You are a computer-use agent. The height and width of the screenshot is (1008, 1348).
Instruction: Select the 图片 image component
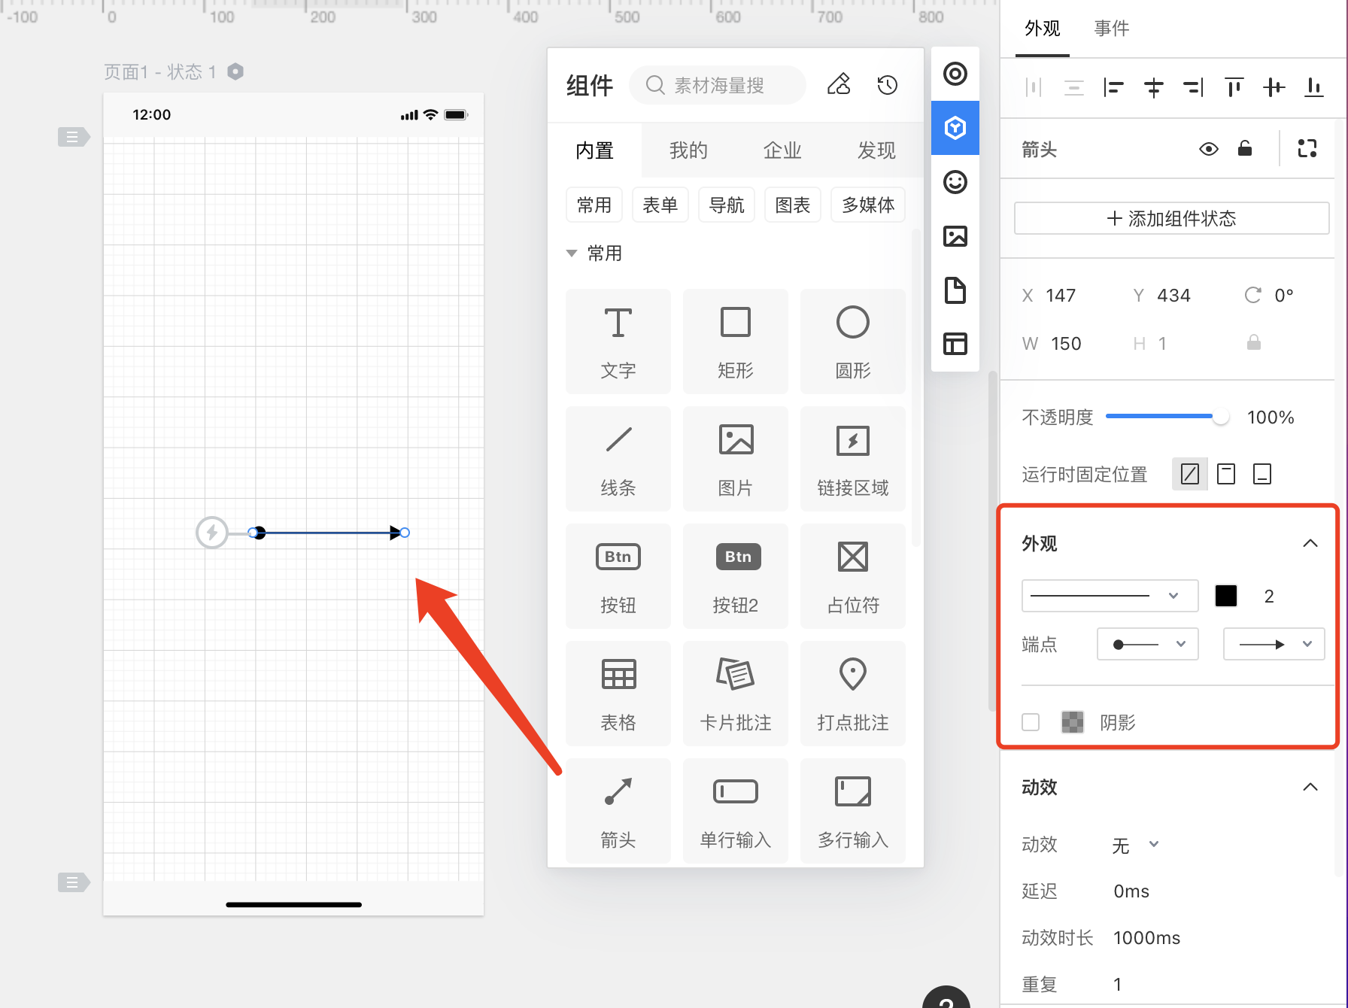pyautogui.click(x=736, y=458)
